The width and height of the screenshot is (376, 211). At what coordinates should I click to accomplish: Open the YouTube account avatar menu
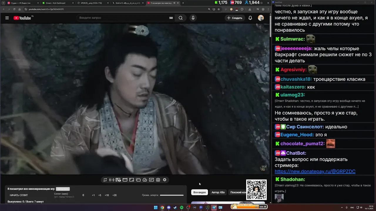(261, 18)
